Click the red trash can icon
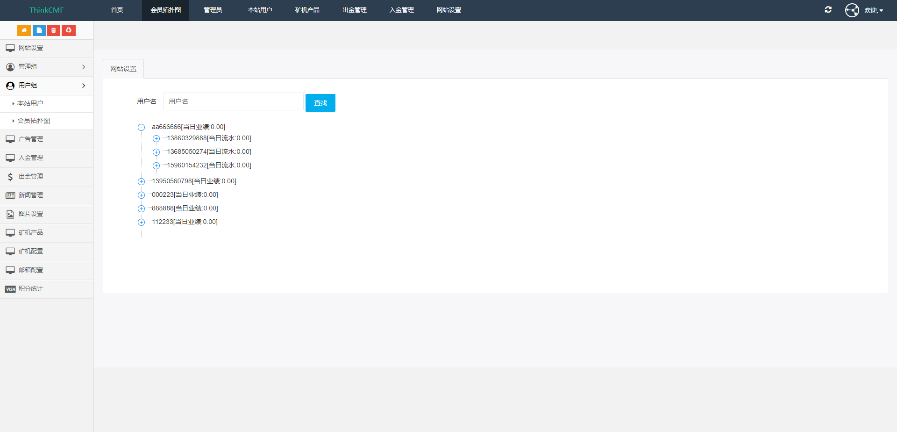This screenshot has height=432, width=897. click(54, 30)
